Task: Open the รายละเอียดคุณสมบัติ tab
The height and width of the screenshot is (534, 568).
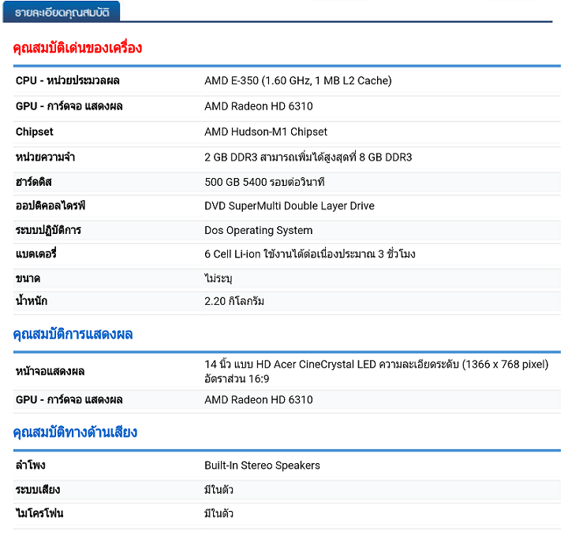Action: pos(62,12)
